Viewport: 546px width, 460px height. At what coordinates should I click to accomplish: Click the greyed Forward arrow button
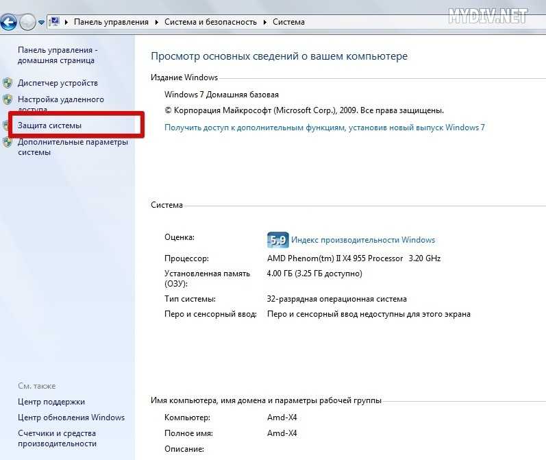click(x=27, y=23)
